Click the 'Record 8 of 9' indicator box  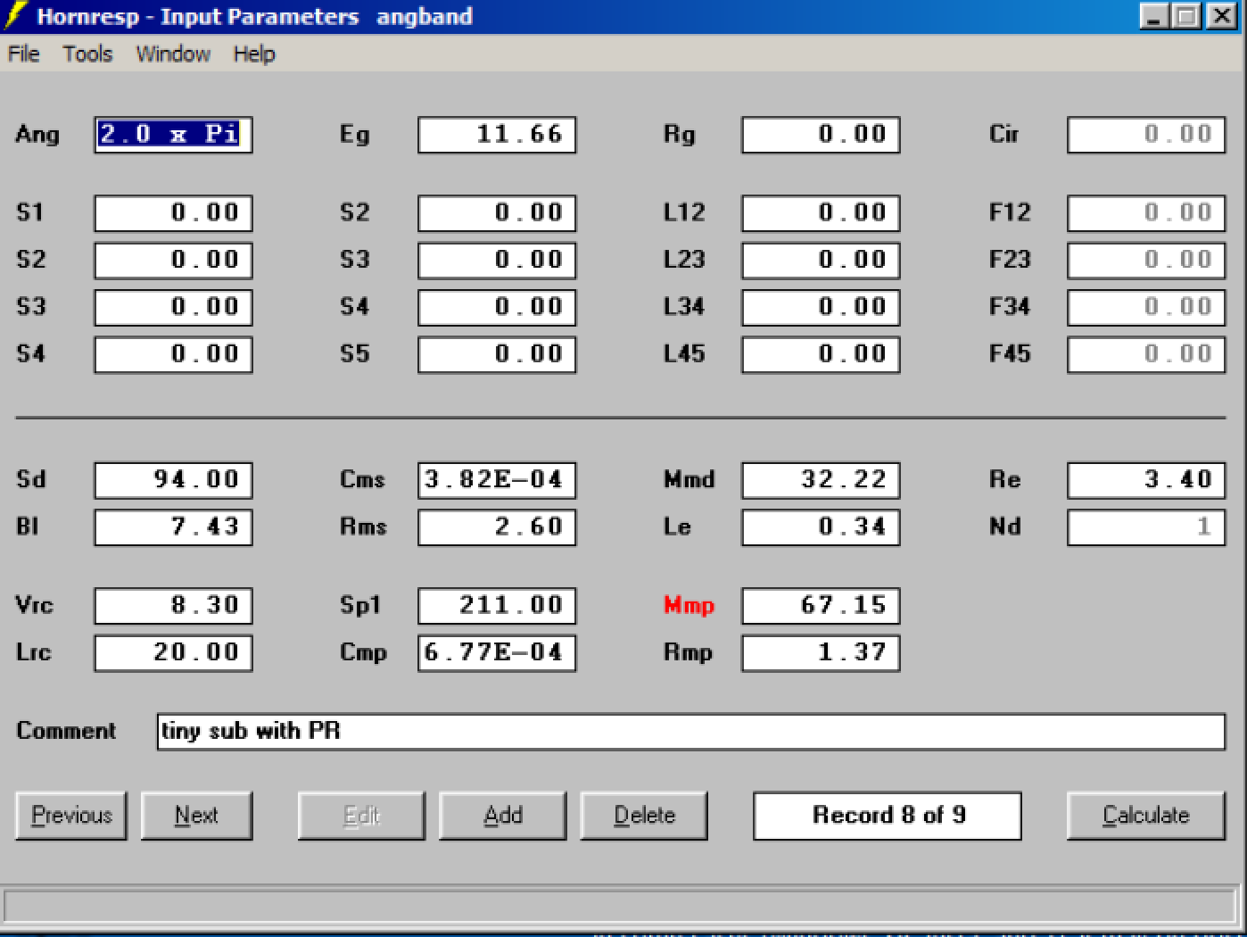(888, 816)
